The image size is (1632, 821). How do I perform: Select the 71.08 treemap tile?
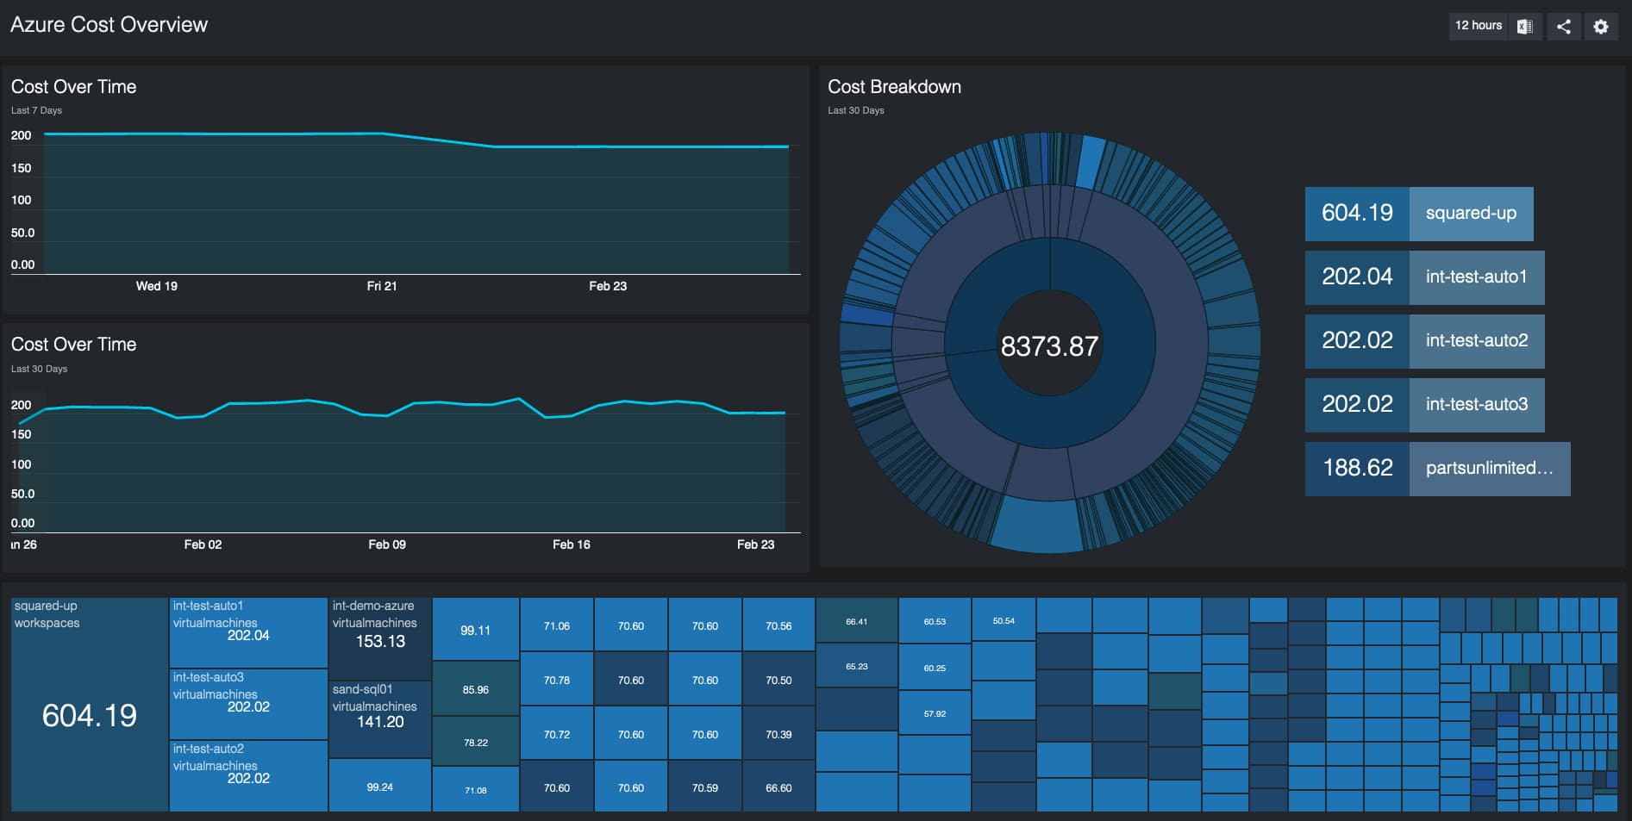point(476,789)
